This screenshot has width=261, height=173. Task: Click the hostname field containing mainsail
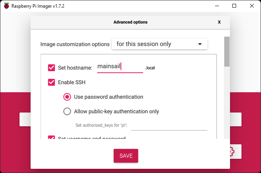[120, 67]
